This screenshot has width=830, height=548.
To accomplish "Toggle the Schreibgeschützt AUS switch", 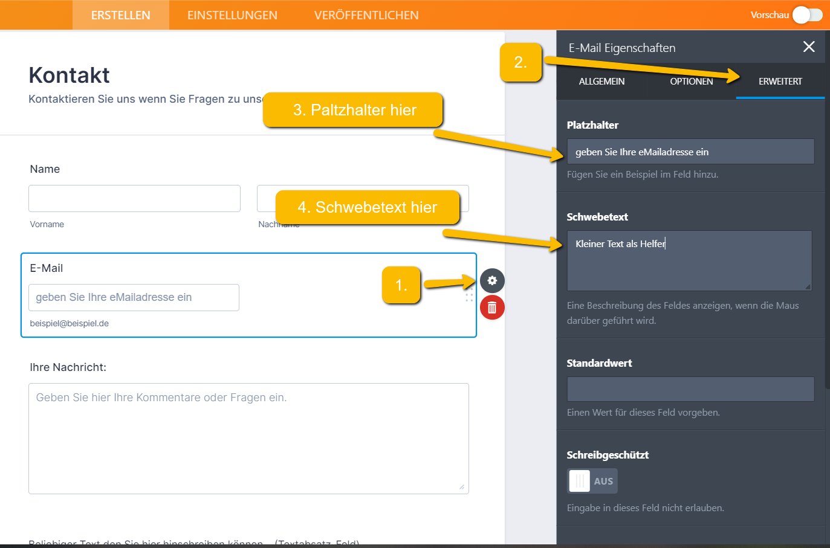I will (592, 481).
